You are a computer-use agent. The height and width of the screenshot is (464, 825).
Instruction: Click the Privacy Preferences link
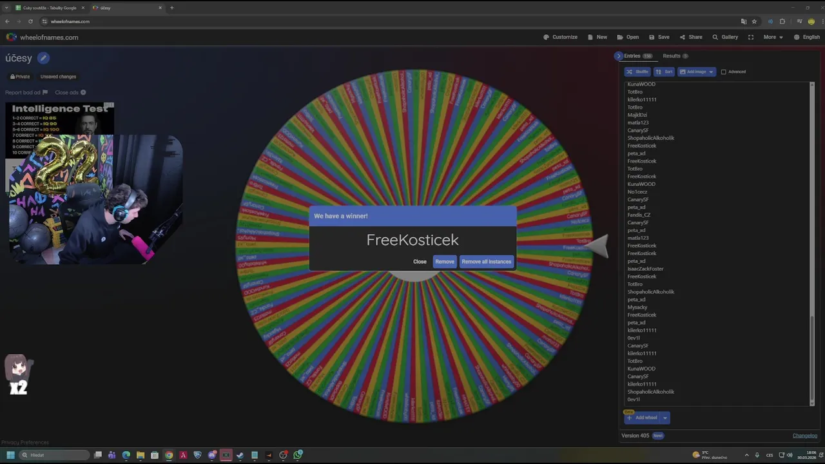[x=25, y=443]
